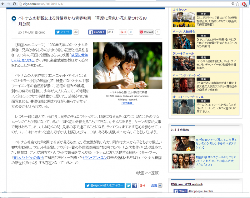The height and width of the screenshot is (198, 250).
Task: Open the zoom magnifier icon in address bar
Action: click(233, 3)
